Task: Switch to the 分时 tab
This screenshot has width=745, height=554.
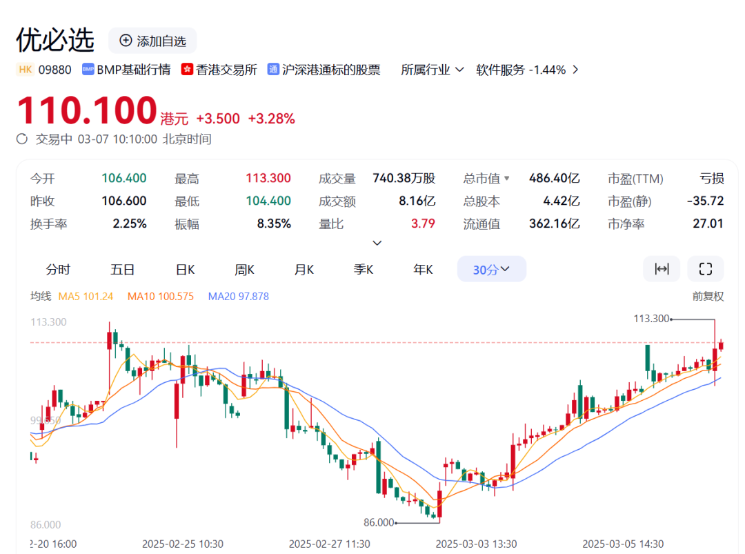Action: point(58,269)
